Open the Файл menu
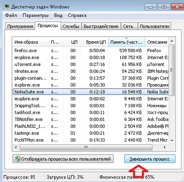 pos(11,15)
